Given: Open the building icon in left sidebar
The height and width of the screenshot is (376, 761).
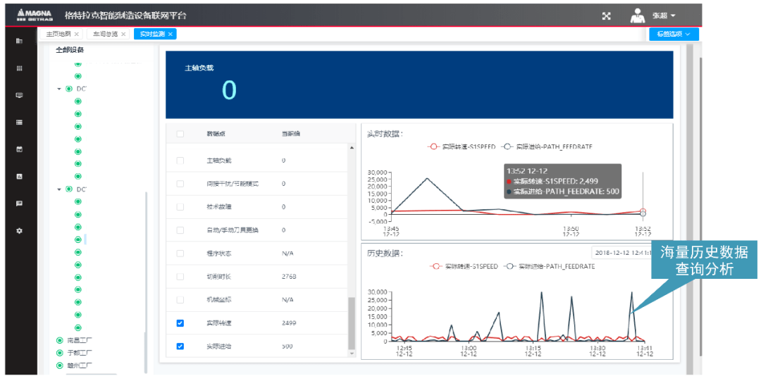Looking at the screenshot, I should 20,42.
